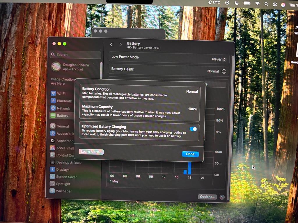This screenshot has width=298, height=223.
Task: Click battery icon in menu bar
Action: click(x=247, y=3)
